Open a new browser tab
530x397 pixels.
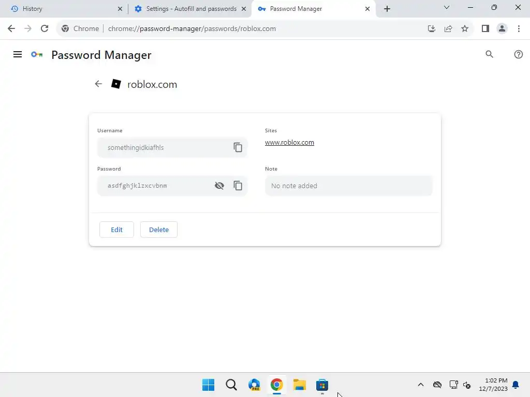[x=387, y=9]
